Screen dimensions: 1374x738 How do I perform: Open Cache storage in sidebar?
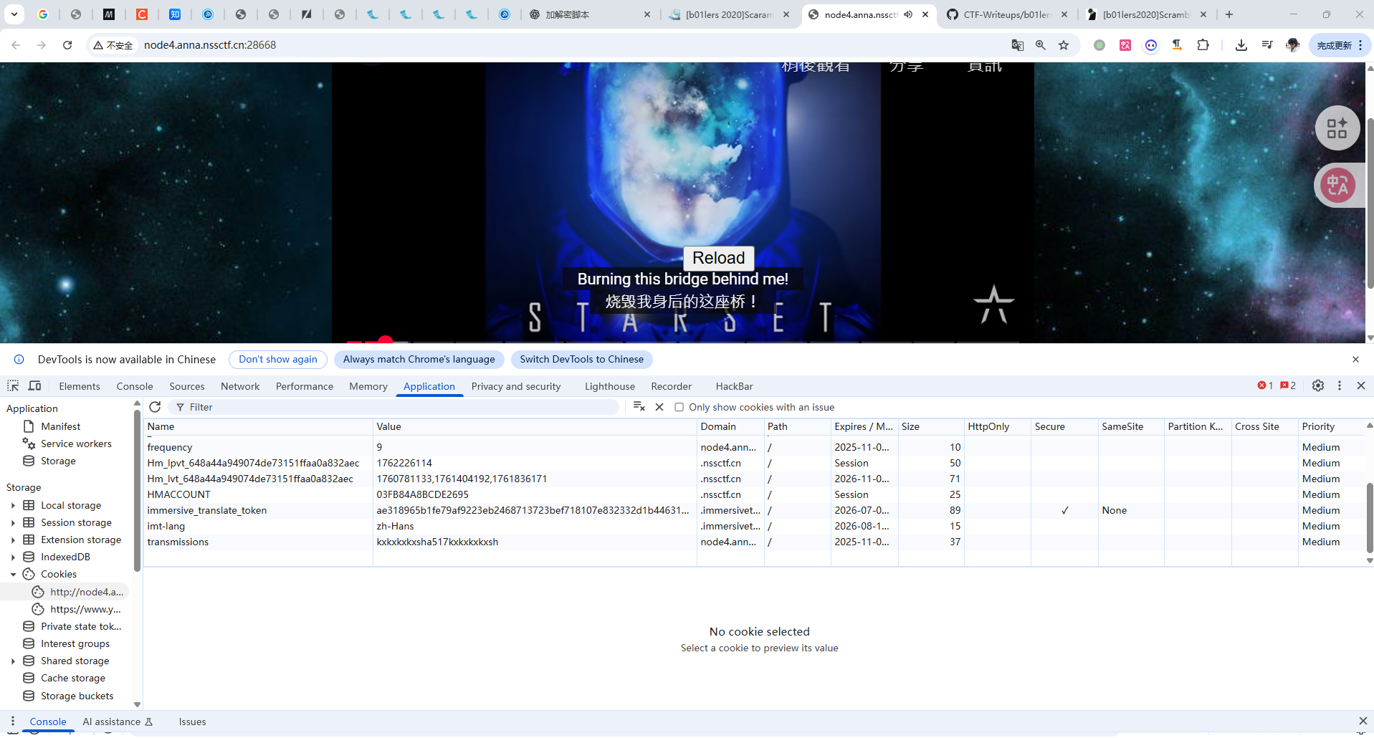pyautogui.click(x=72, y=678)
